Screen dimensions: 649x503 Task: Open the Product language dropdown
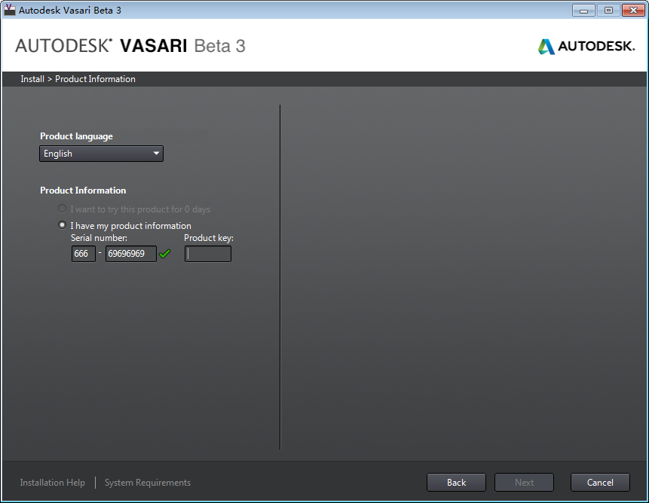click(x=102, y=154)
